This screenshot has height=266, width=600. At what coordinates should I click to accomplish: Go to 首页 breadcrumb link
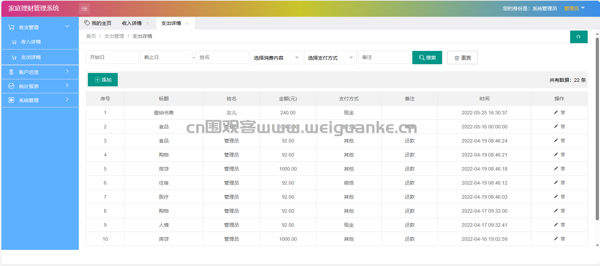[91, 36]
